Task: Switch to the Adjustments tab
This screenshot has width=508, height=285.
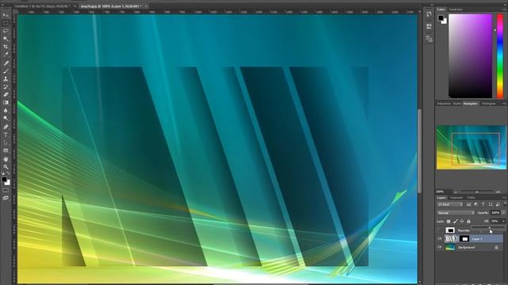Action: [444, 104]
